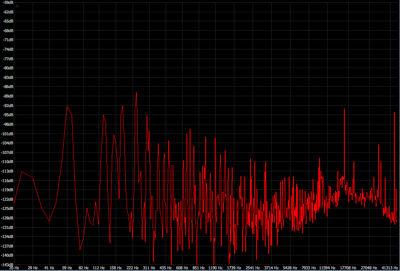
Task: Click the -137dB axis label
Action: (7, 246)
